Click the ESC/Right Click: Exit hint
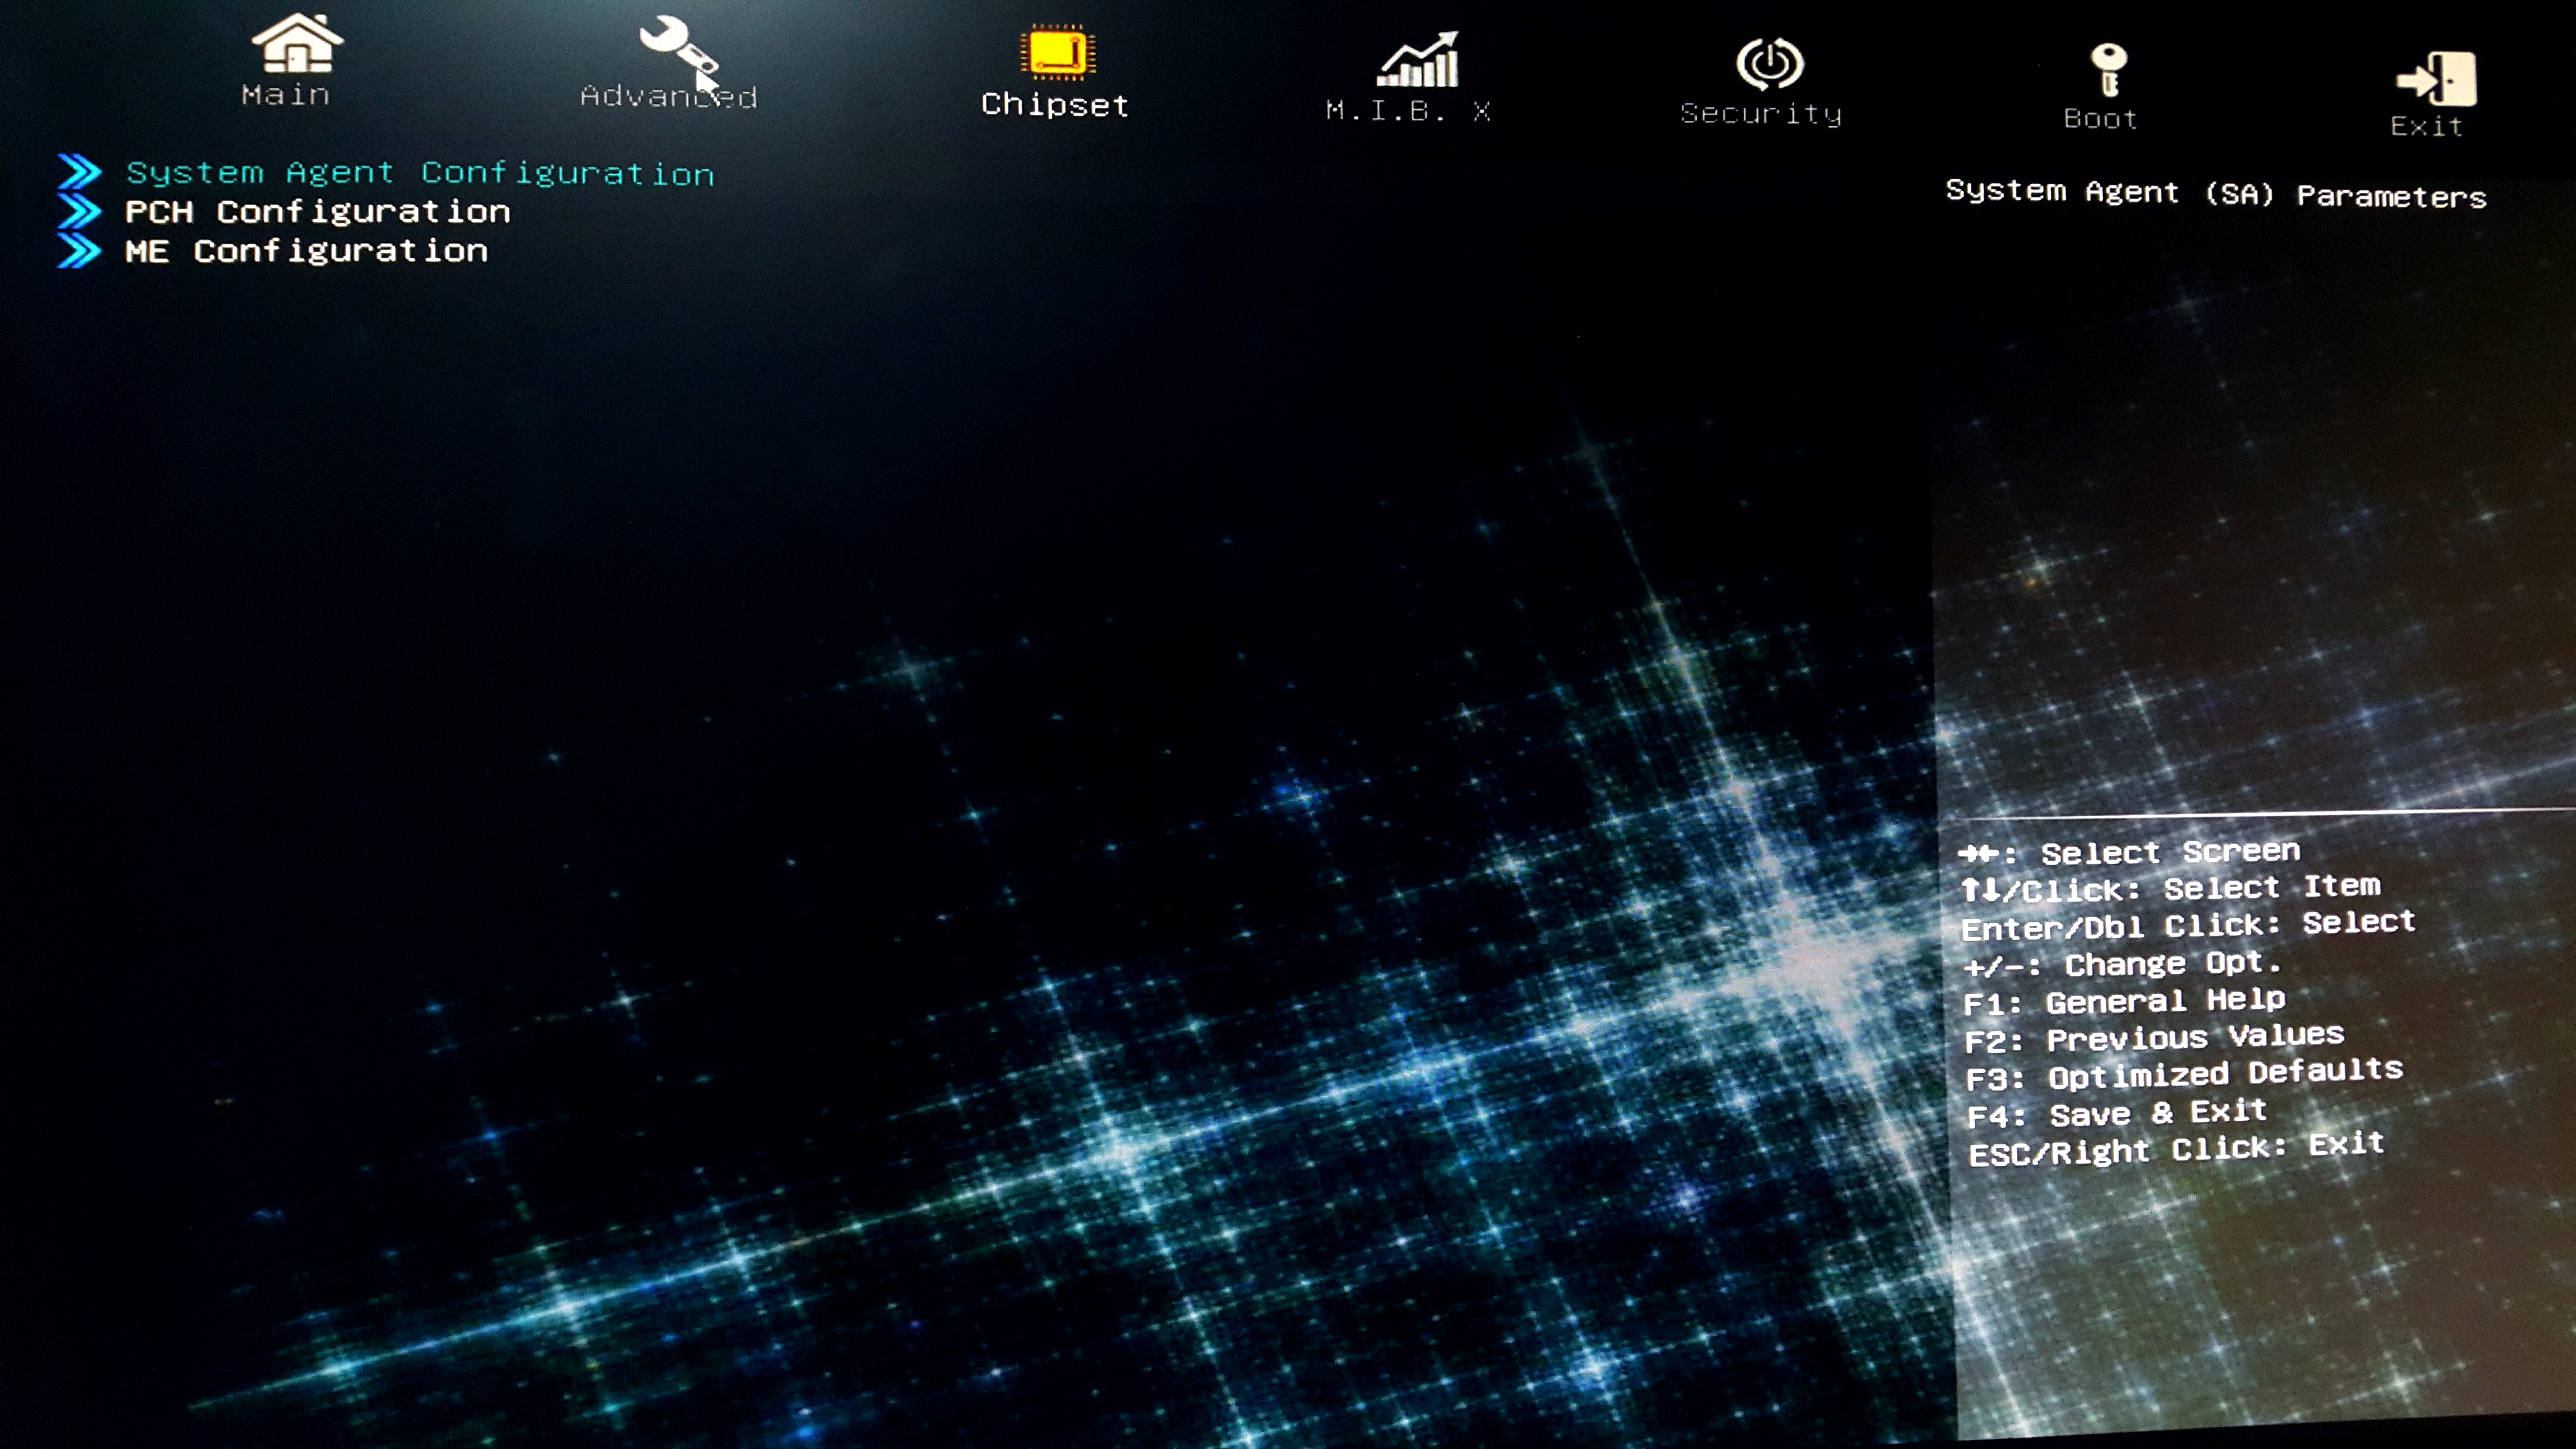 (x=2177, y=1149)
